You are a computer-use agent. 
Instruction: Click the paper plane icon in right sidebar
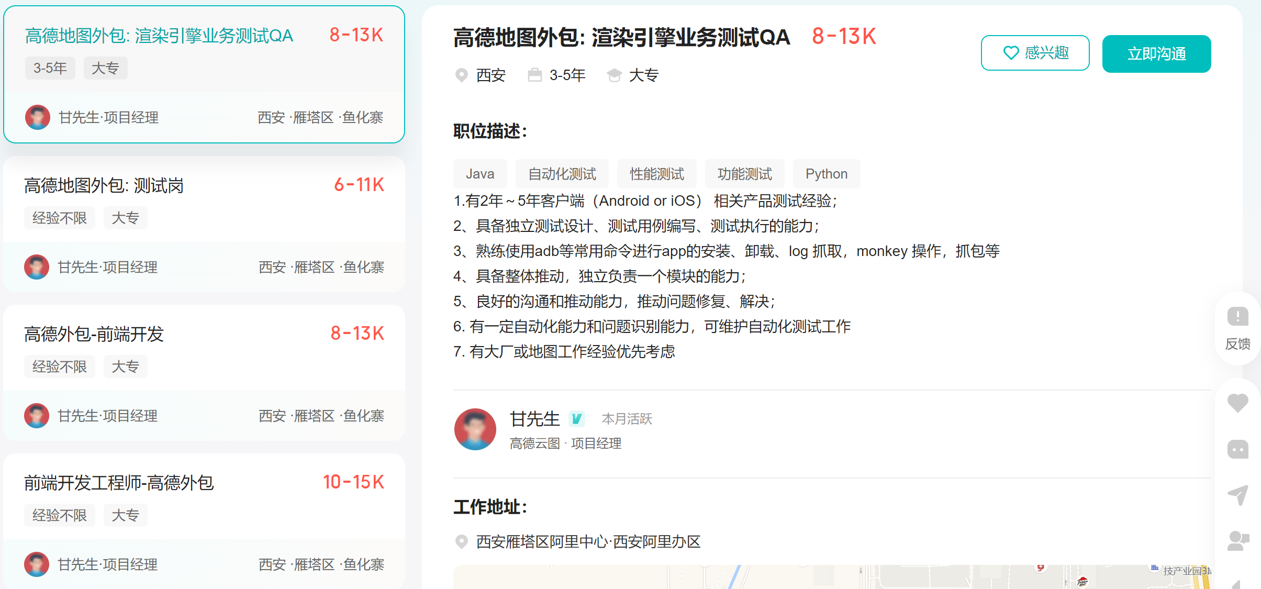point(1237,495)
